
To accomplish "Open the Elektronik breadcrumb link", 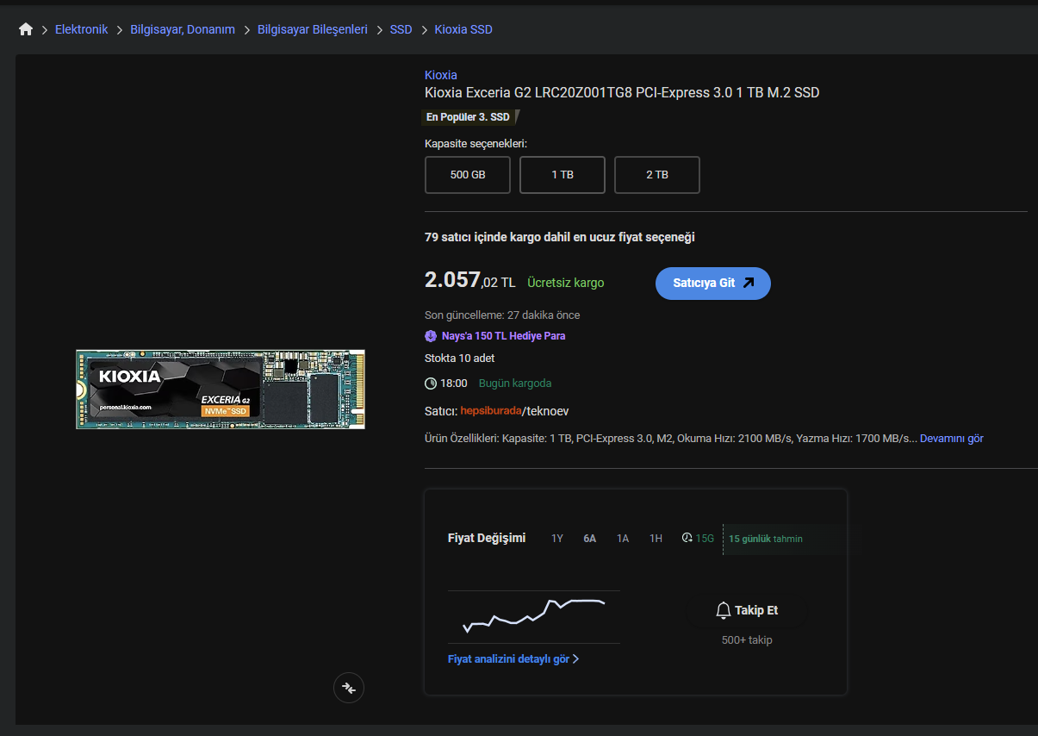I will click(82, 29).
